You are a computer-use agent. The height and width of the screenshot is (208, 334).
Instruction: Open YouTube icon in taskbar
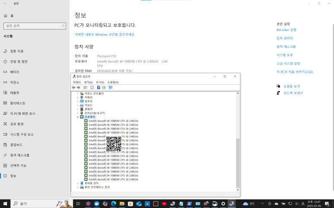[164, 204]
